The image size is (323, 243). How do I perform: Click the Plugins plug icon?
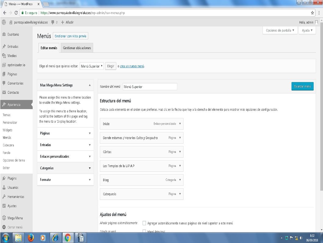(4, 178)
